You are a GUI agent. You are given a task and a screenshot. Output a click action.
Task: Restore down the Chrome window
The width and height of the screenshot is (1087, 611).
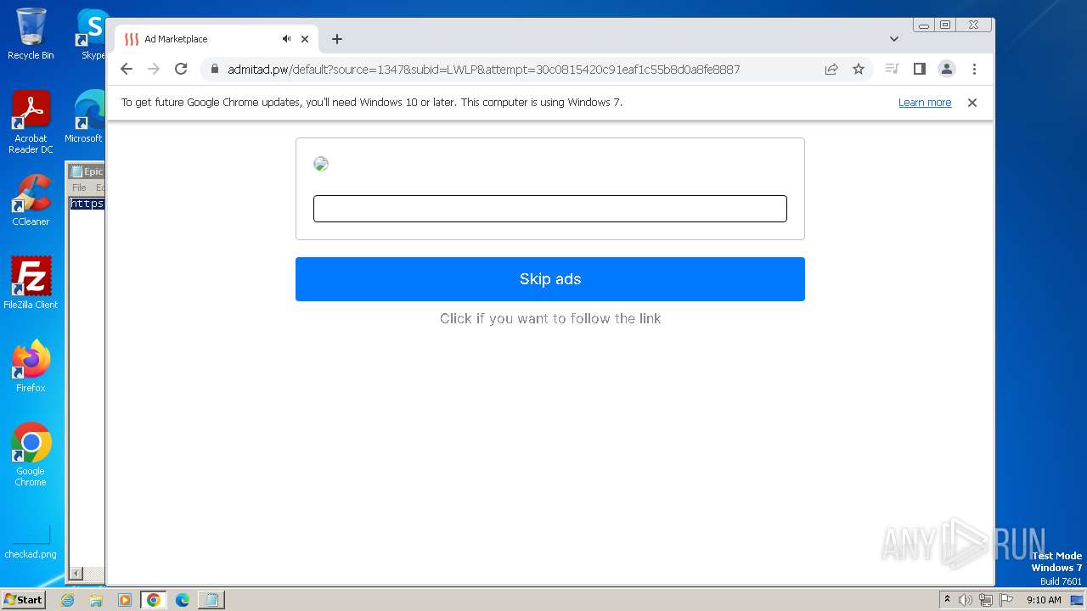pyautogui.click(x=945, y=25)
